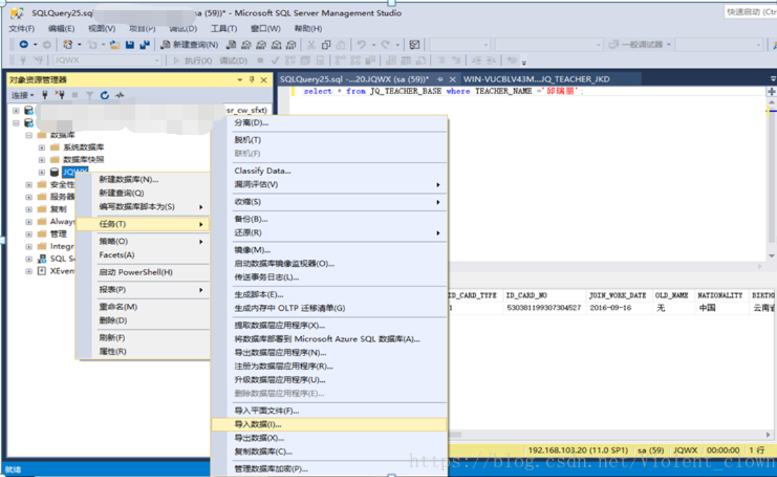
Task: Collapse the 数据库 folder node
Action: pyautogui.click(x=29, y=135)
